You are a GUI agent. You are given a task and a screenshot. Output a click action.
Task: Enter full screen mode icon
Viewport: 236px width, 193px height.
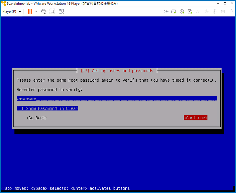pyautogui.click(x=53, y=11)
